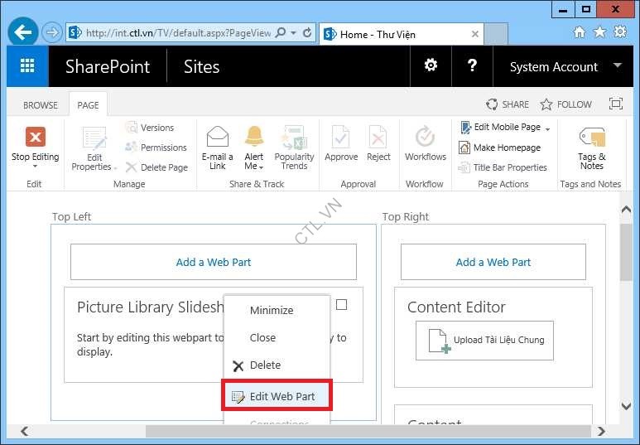640x445 pixels.
Task: Choose Delete in the web part menu
Action: coord(265,365)
